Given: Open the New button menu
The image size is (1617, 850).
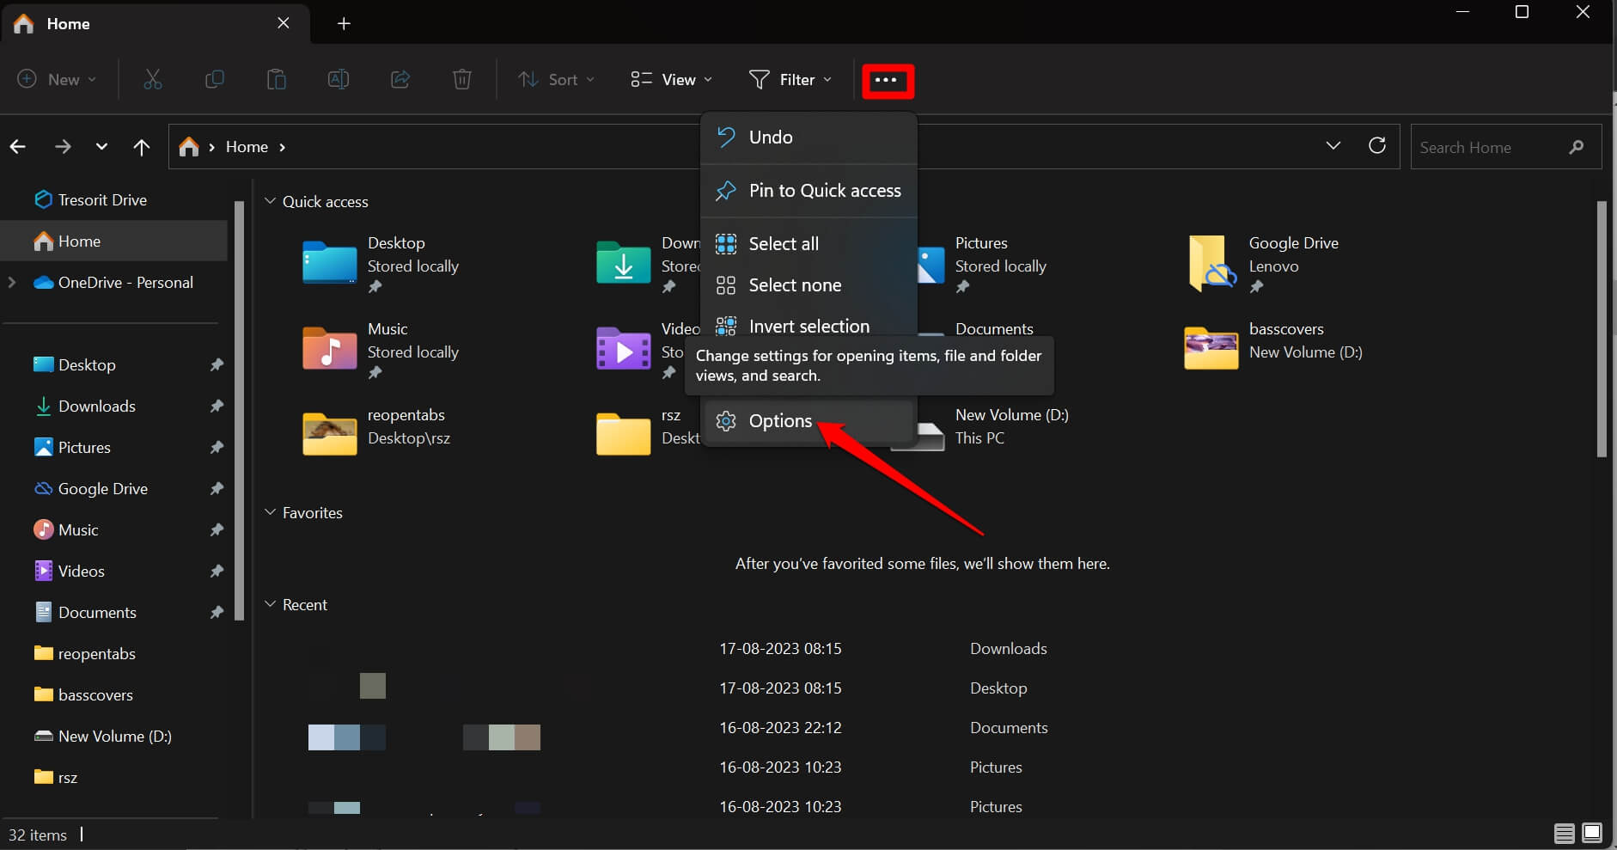Looking at the screenshot, I should pyautogui.click(x=55, y=79).
